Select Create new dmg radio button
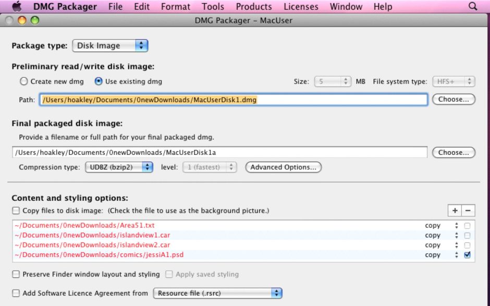Screen dimensions: 490x306 (x=24, y=81)
